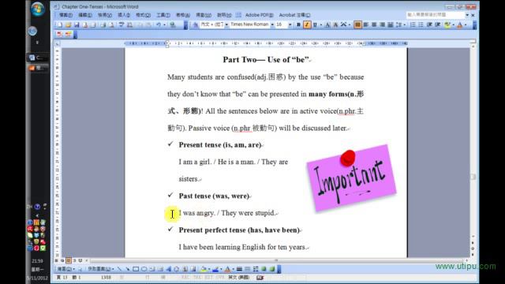Open the Highlight color dropdown arrow

coord(453,24)
